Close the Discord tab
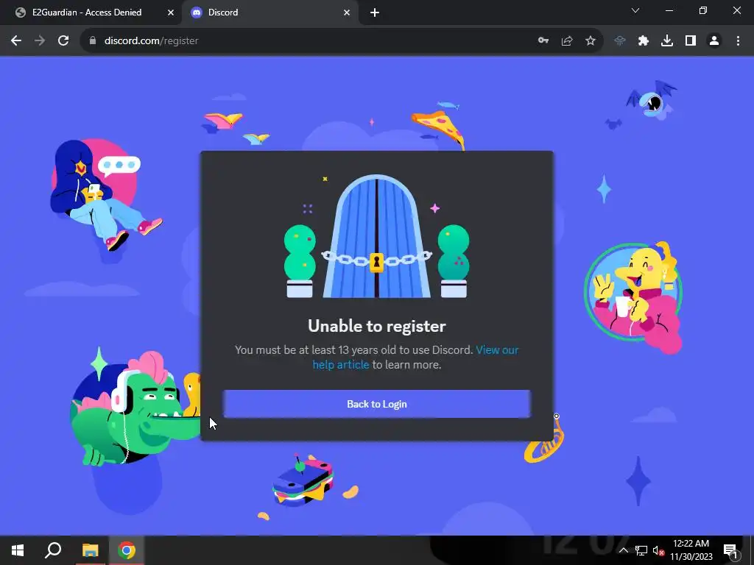 [x=347, y=13]
